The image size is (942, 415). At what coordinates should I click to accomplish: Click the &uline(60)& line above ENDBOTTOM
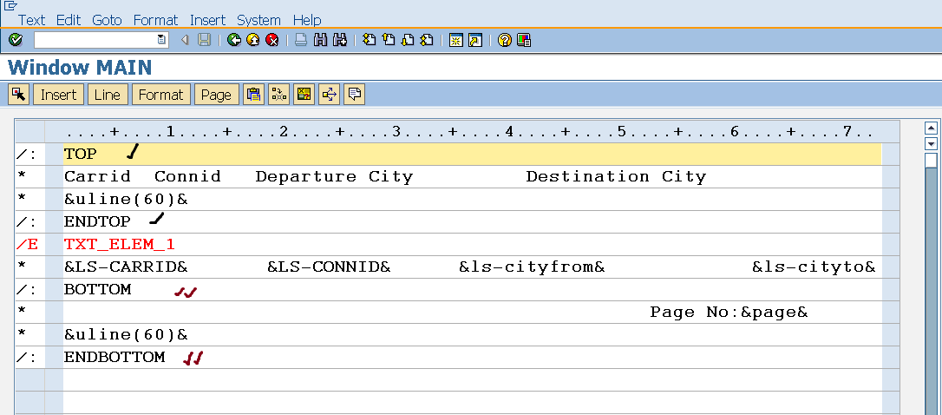(x=126, y=334)
